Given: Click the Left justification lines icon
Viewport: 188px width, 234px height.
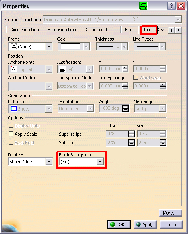Looking at the screenshot, I should [63, 69].
